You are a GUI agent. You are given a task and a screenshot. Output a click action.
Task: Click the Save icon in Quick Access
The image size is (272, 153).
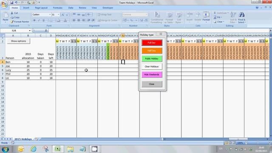click(11, 3)
